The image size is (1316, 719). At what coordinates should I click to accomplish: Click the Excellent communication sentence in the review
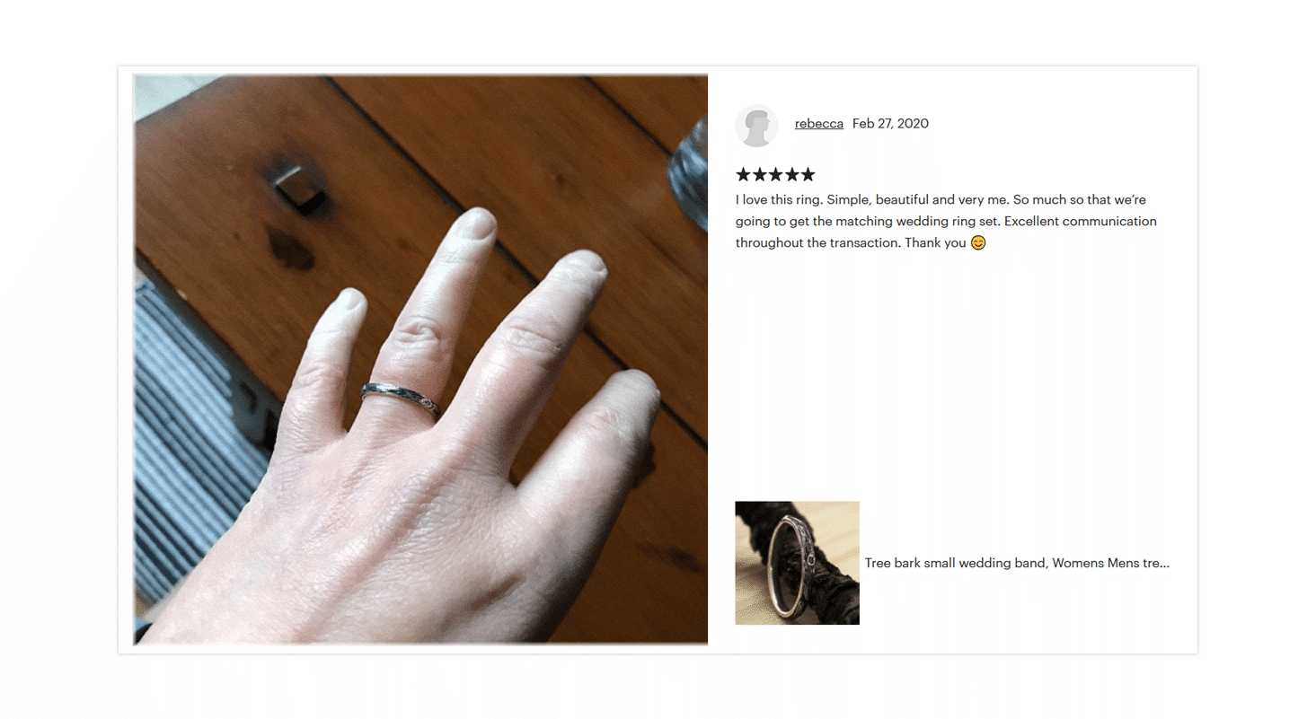[946, 232]
